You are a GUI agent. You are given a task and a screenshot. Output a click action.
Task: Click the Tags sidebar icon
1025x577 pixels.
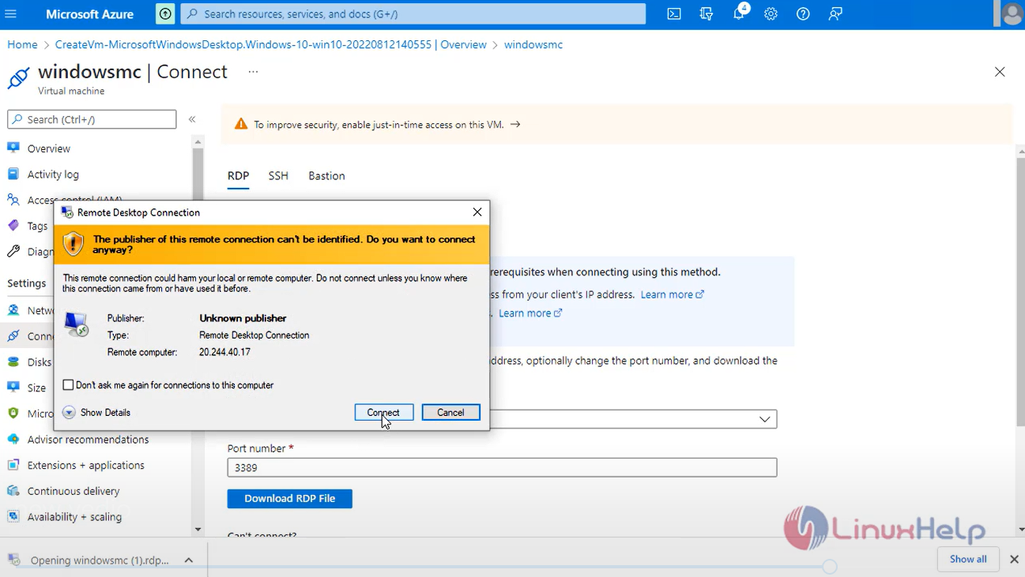pyautogui.click(x=13, y=226)
